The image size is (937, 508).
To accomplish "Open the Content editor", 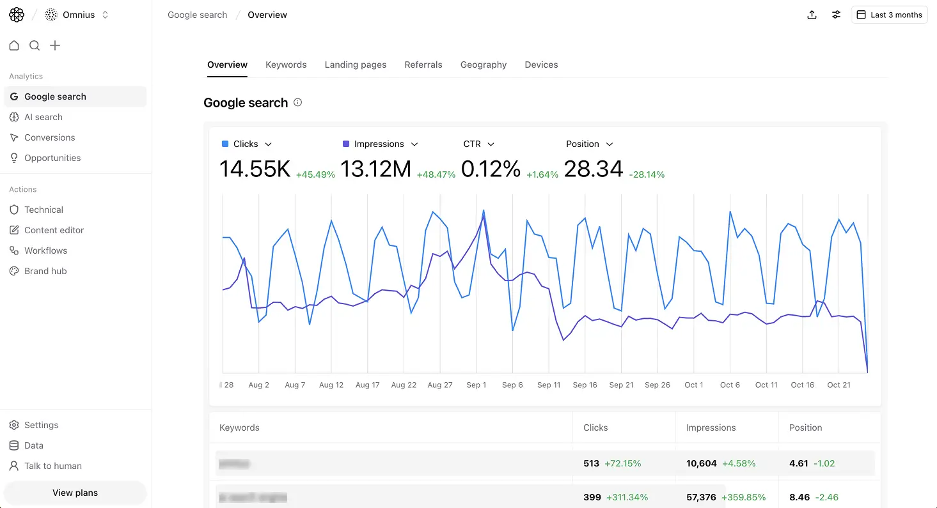I will coord(54,230).
